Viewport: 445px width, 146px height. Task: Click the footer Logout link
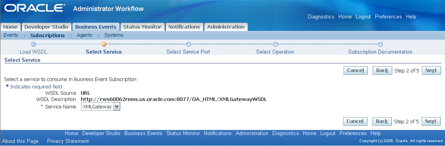click(x=328, y=133)
